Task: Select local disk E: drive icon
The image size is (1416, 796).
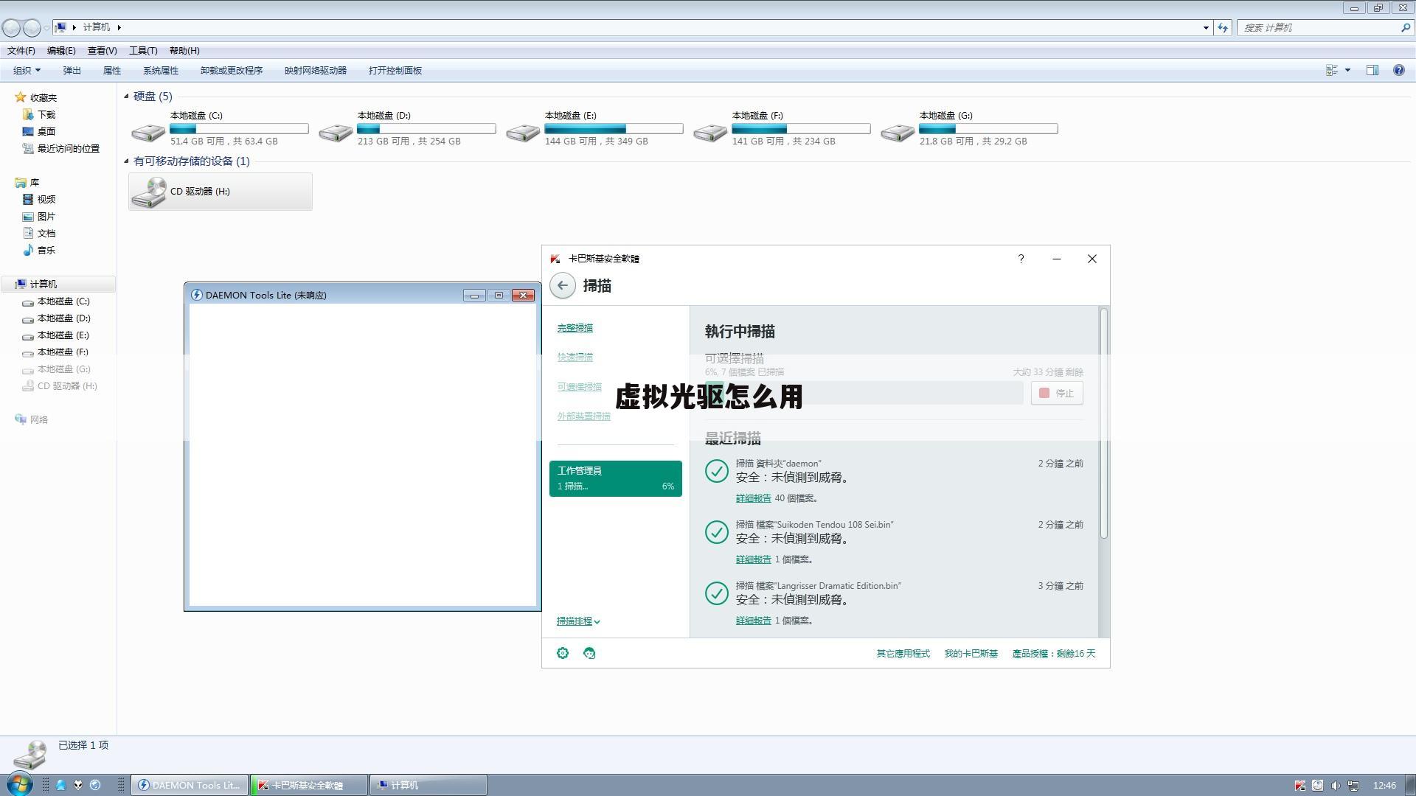Action: click(523, 132)
